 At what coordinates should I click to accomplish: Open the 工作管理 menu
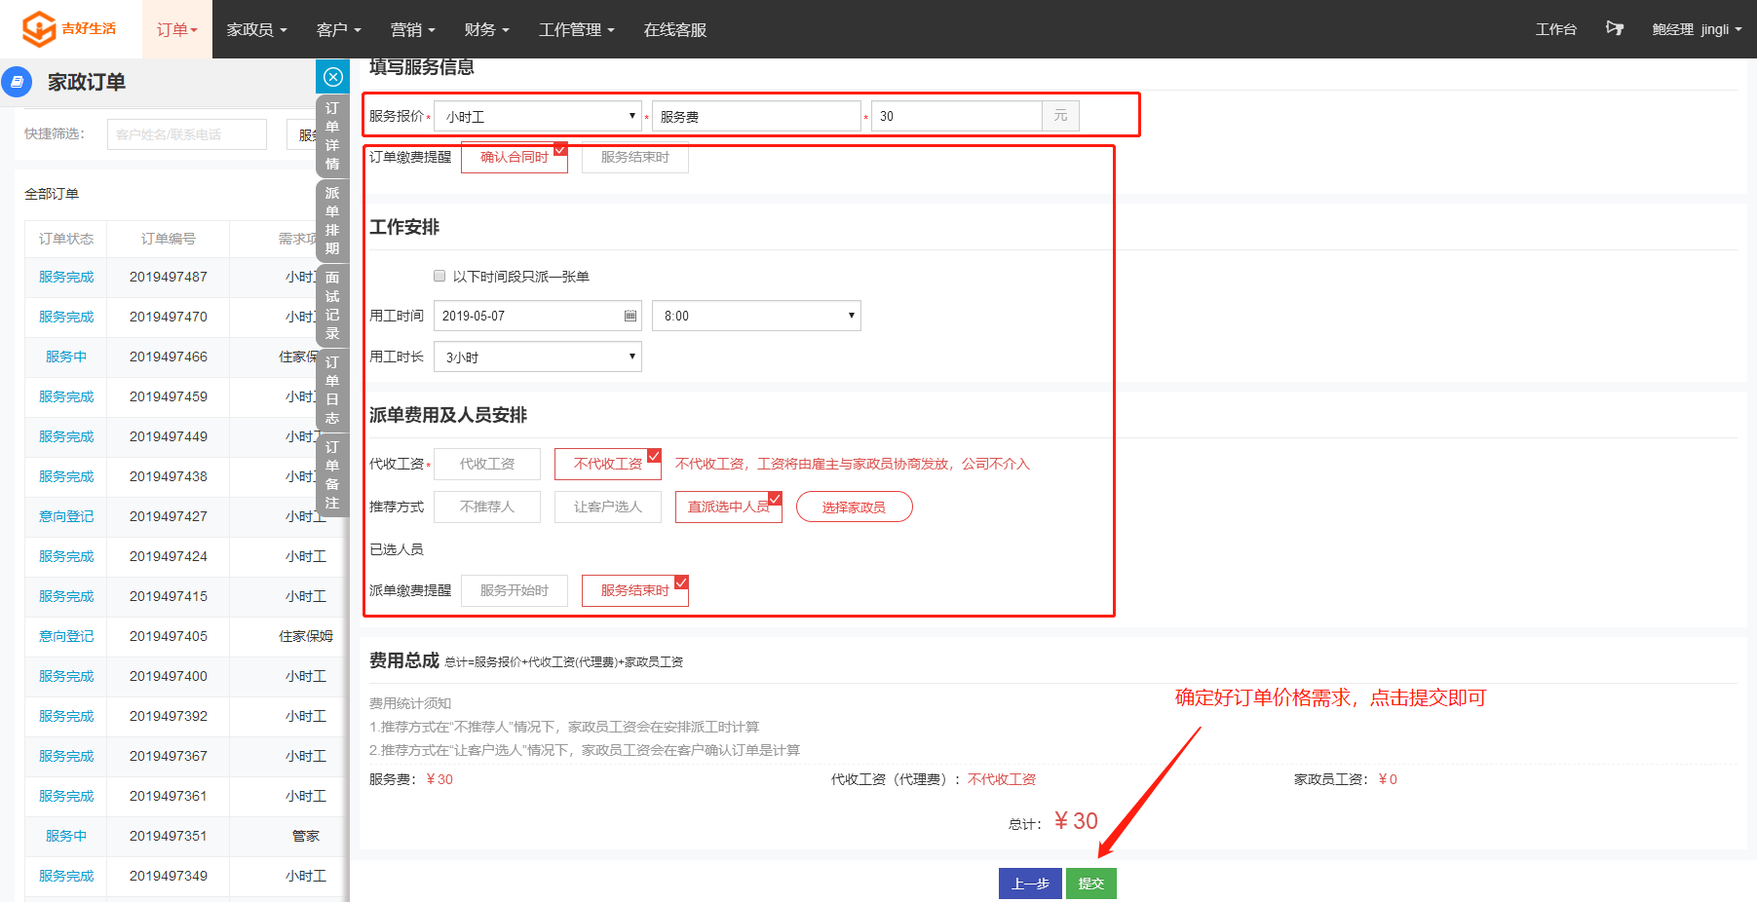[x=577, y=29]
